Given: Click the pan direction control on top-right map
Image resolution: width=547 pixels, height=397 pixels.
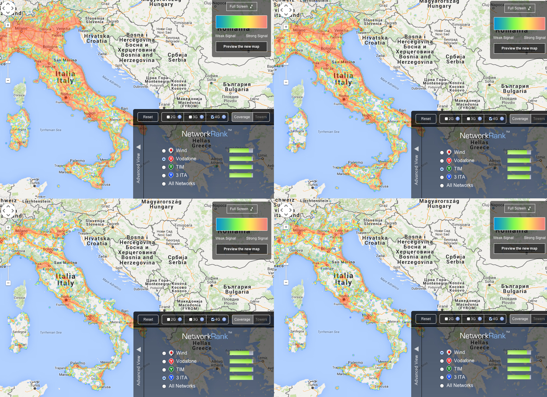Looking at the screenshot, I should pos(286,10).
